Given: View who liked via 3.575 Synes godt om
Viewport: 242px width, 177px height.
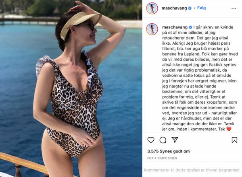Looking at the screenshot, I should (x=169, y=151).
